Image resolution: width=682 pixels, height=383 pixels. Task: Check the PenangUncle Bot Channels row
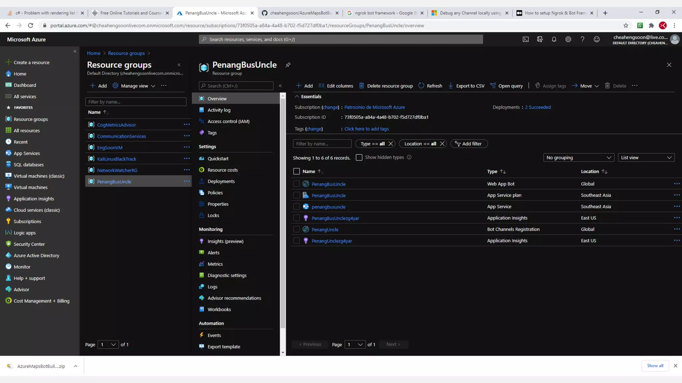point(296,229)
